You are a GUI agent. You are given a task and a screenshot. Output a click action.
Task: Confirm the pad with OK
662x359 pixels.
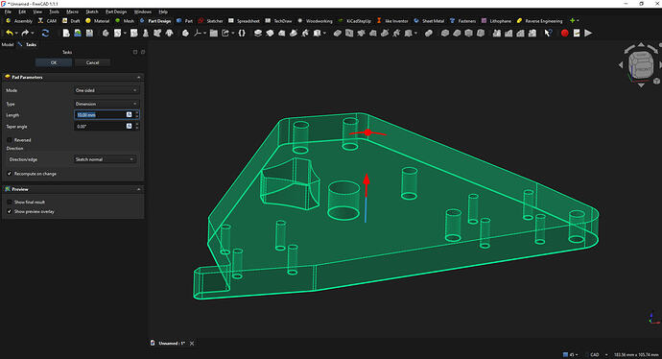point(54,62)
